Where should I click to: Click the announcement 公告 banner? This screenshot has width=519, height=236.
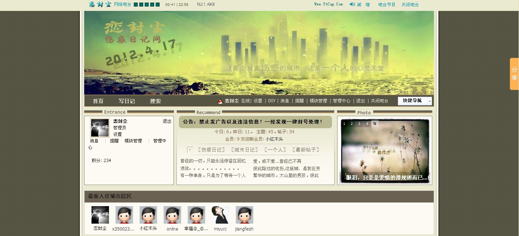tap(255, 122)
